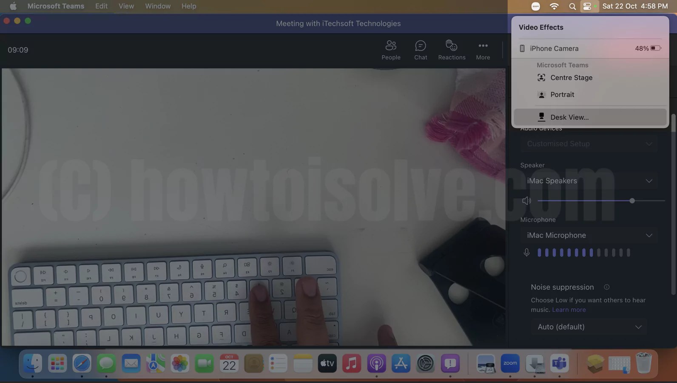This screenshot has width=677, height=383.
Task: Follow the Learn more link
Action: click(569, 310)
